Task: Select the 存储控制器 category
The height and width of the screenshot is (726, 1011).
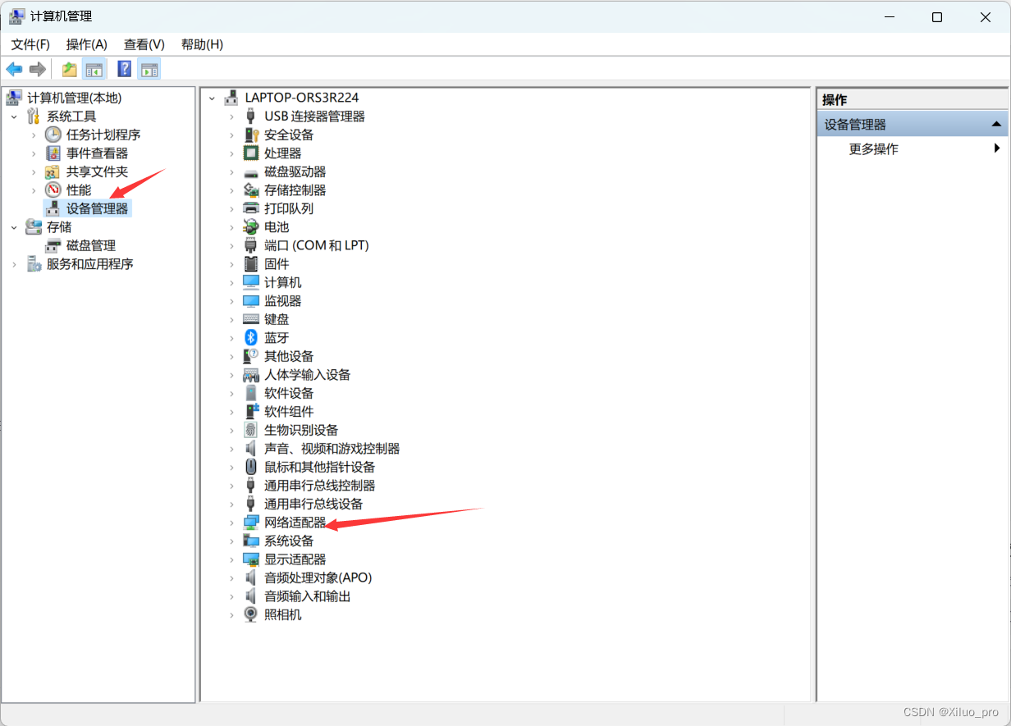Action: 295,190
